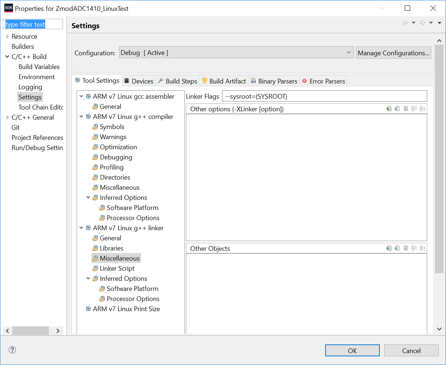
Task: Open Manage Configurations dialog
Action: [x=394, y=53]
